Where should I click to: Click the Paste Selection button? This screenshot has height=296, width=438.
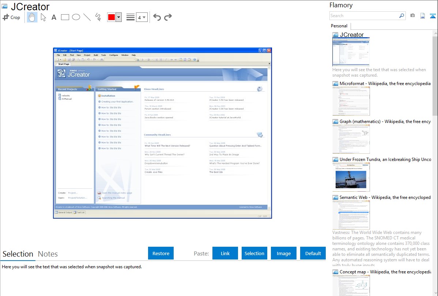click(254, 253)
